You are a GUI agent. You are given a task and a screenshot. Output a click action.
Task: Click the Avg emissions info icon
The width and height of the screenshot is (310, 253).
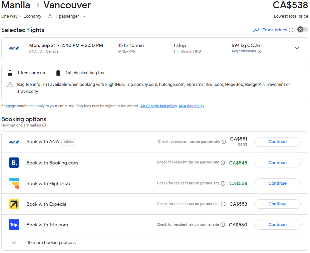[x=259, y=51]
